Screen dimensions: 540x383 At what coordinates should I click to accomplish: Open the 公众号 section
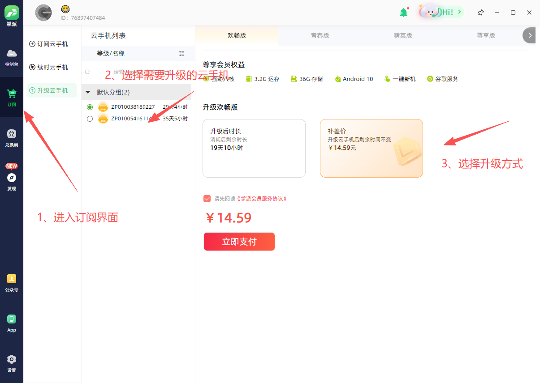point(12,283)
